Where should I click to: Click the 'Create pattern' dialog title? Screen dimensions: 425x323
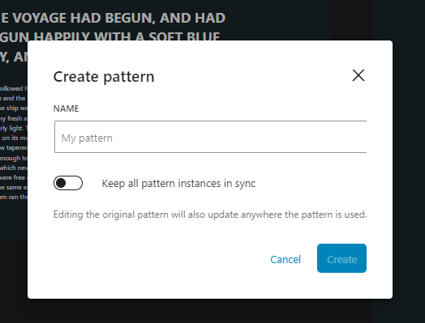(x=104, y=77)
